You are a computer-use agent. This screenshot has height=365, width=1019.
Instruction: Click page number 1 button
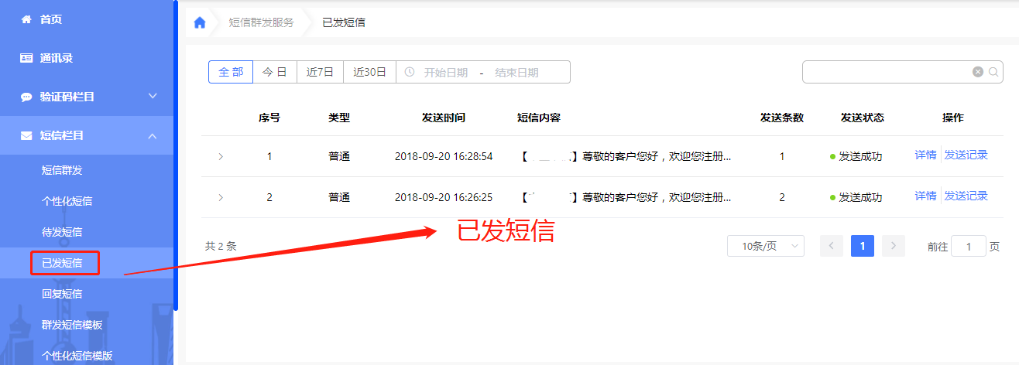pos(863,246)
